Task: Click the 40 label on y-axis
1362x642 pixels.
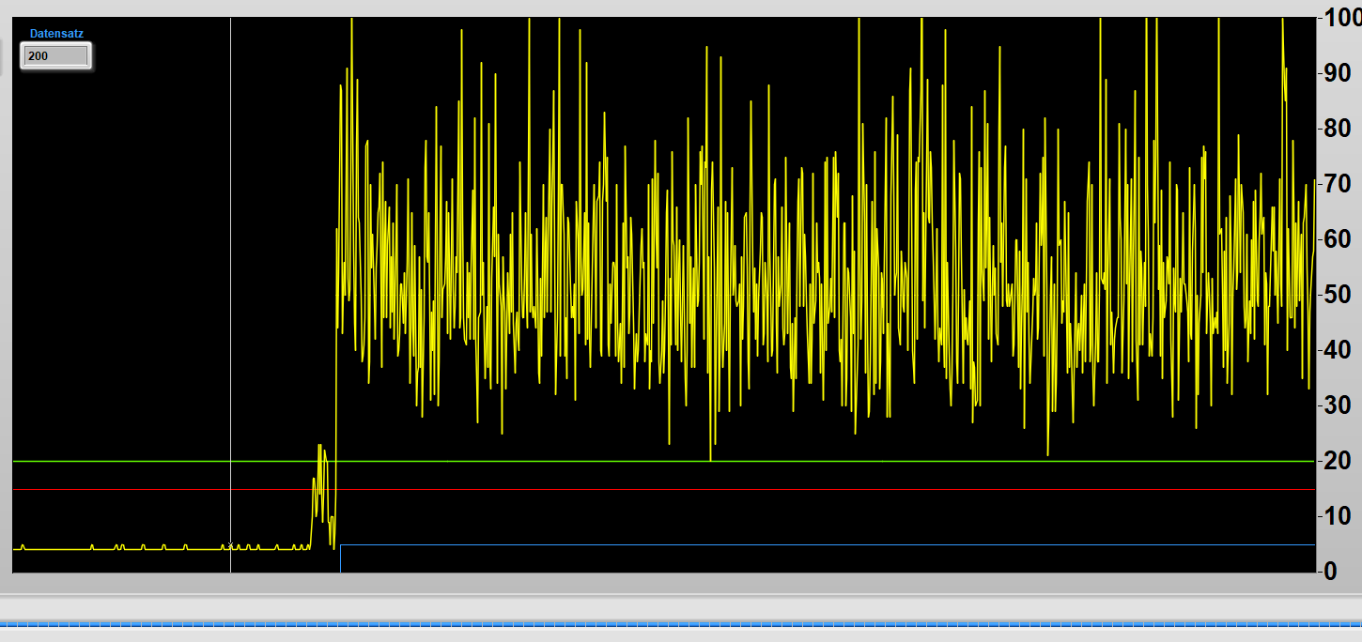Action: pyautogui.click(x=1337, y=350)
